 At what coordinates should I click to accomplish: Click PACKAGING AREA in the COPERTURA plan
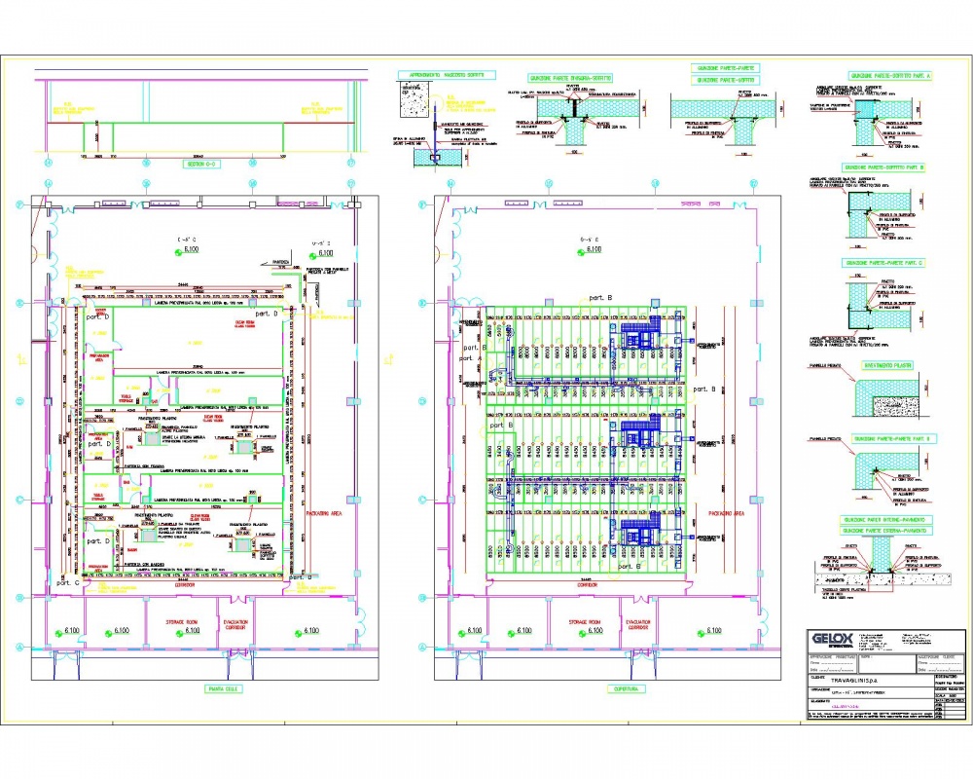[x=727, y=514]
